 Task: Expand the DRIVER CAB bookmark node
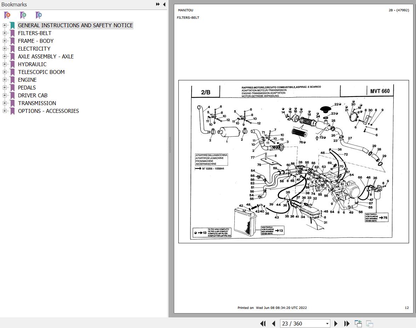(x=5, y=96)
